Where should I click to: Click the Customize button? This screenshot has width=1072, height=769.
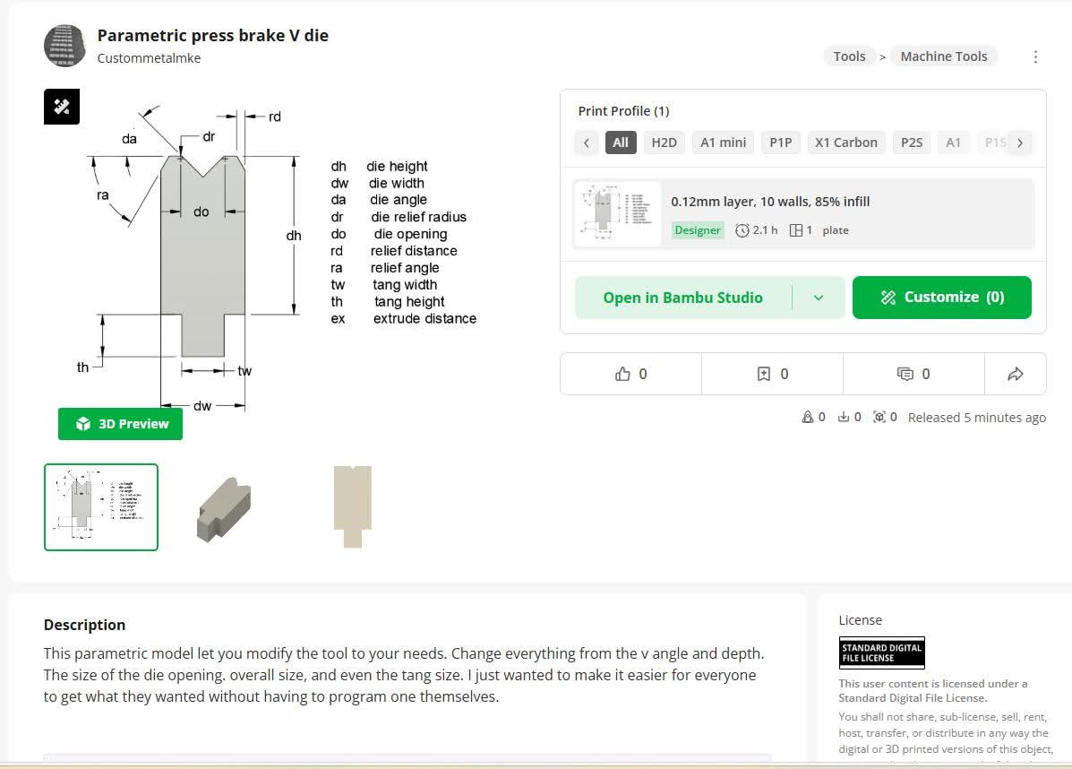[x=941, y=298]
